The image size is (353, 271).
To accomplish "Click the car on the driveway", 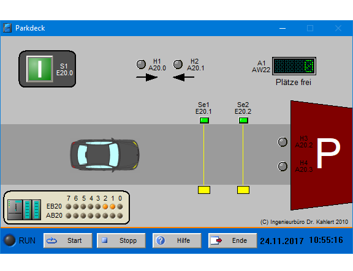I will coord(105,155).
